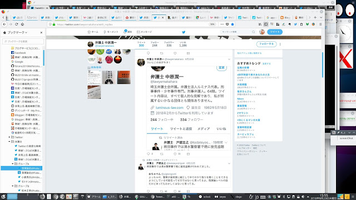Open the xclock entry in the taskbar
Screen dimensions: 356x200
(205, 197)
